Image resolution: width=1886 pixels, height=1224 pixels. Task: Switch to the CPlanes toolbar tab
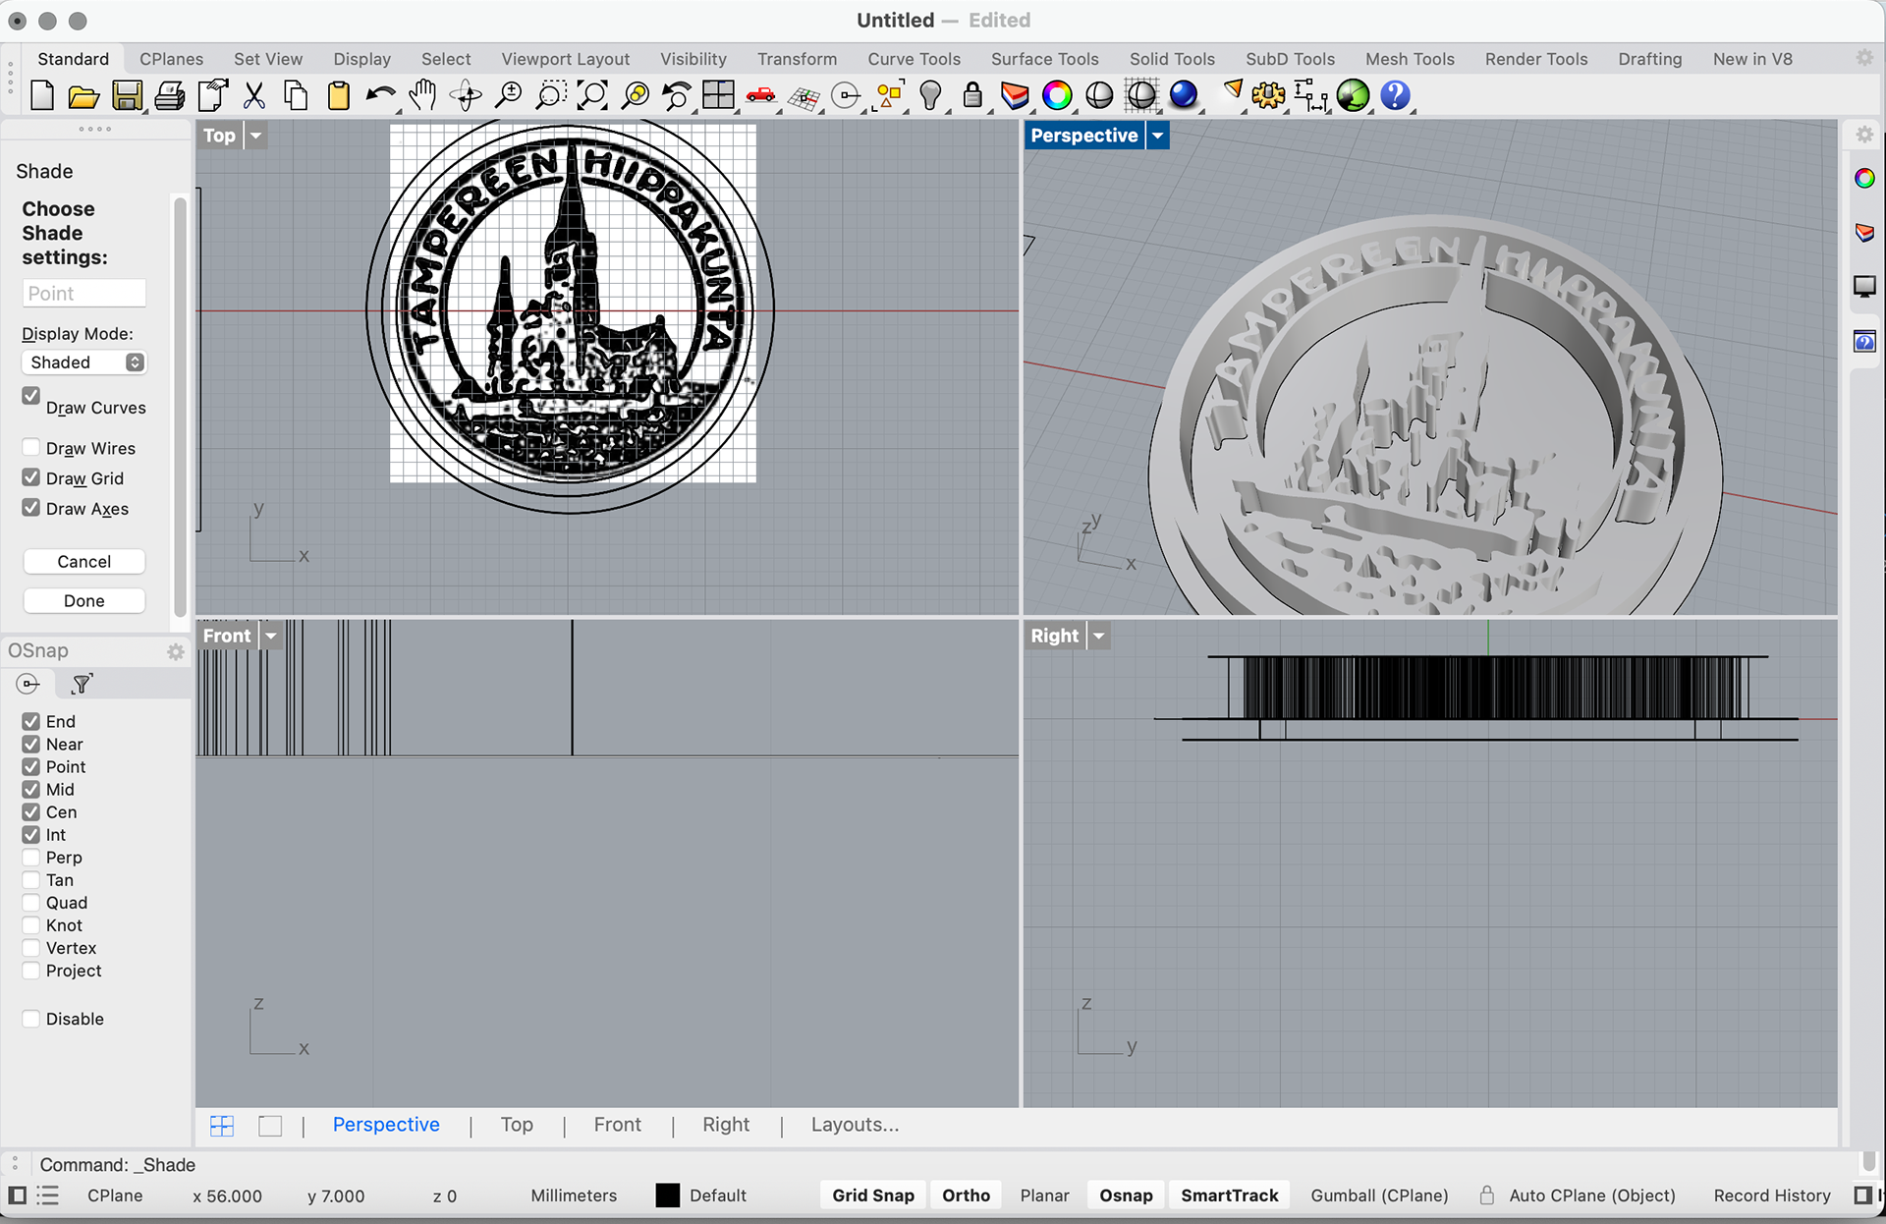(171, 59)
